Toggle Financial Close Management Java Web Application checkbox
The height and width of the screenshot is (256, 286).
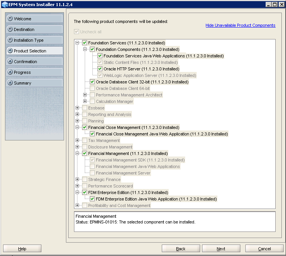[92, 134]
